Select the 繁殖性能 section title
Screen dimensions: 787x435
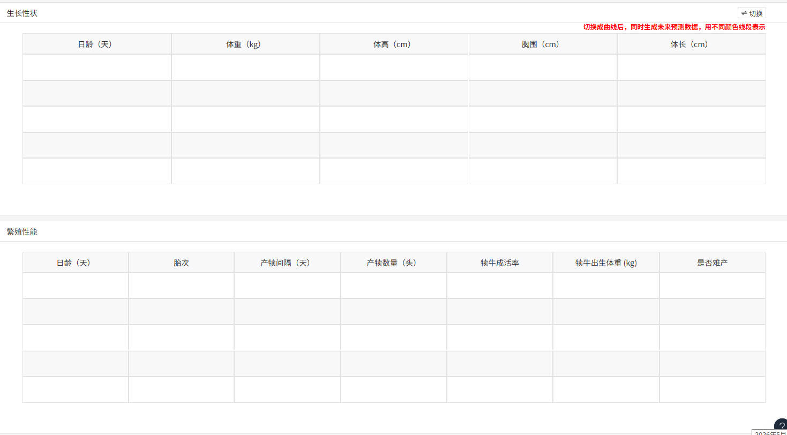pos(22,232)
